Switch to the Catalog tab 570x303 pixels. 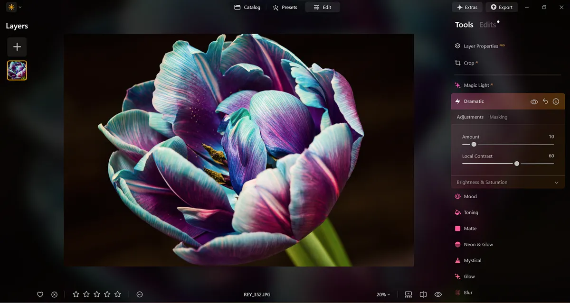(247, 7)
